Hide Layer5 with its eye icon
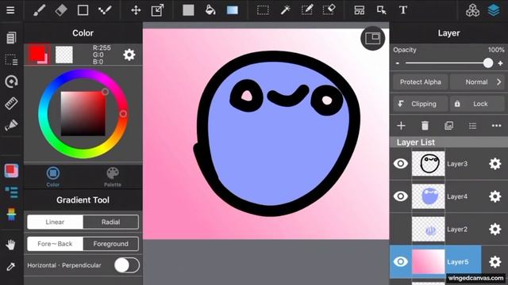 (x=400, y=261)
